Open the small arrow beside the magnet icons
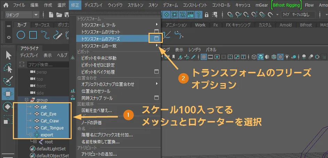The height and width of the screenshot is (158, 328). click(277, 15)
